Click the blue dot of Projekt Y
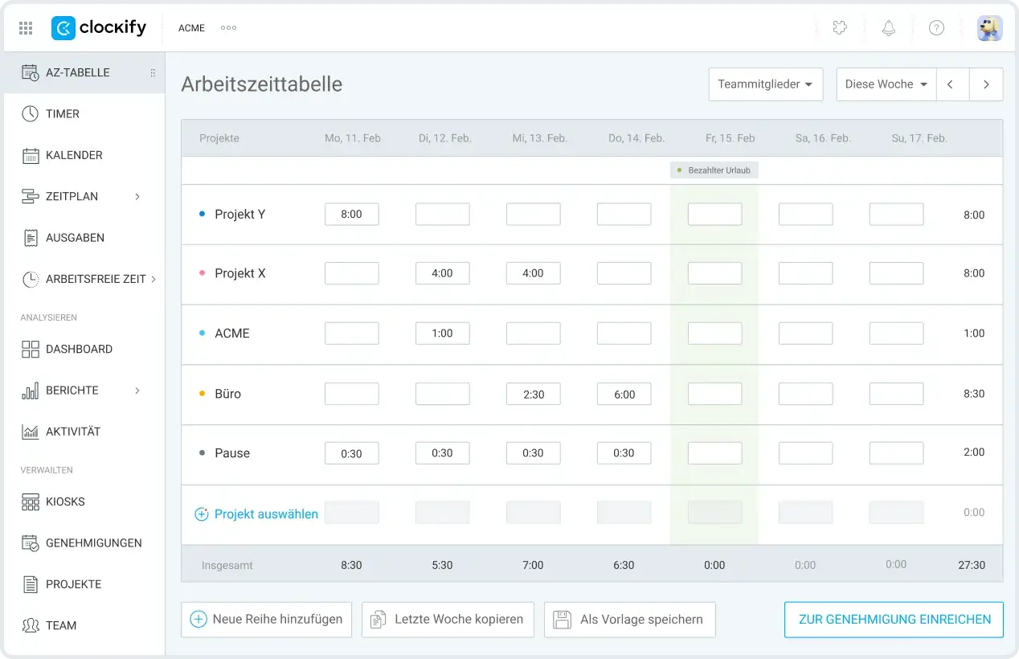 point(202,214)
